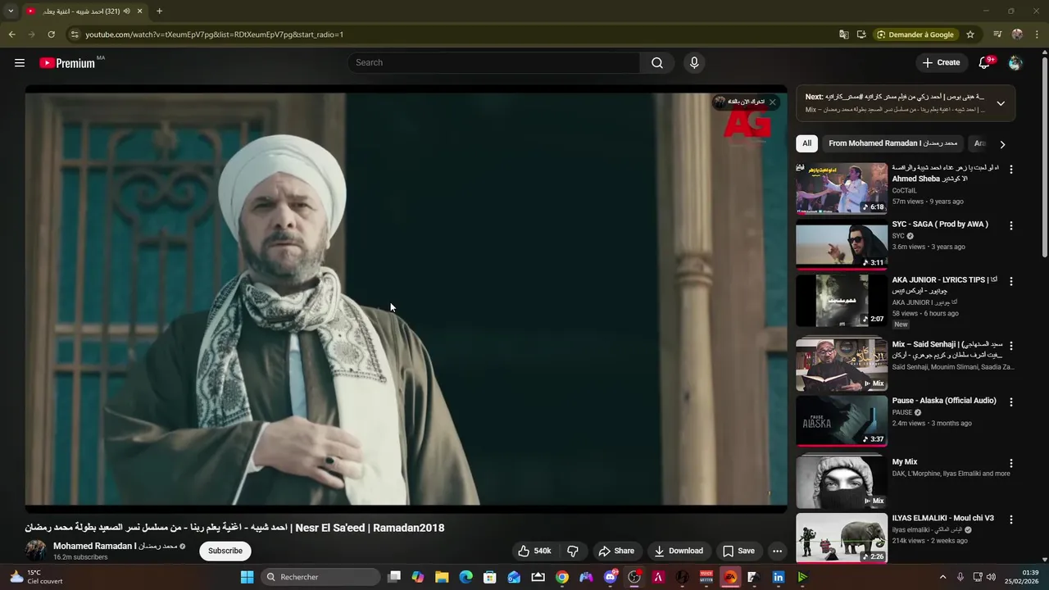Go to YouTube Premium home logo
The width and height of the screenshot is (1049, 590).
[x=67, y=63]
